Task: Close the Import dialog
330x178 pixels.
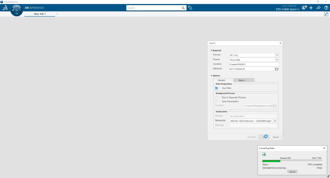Action: [280, 43]
